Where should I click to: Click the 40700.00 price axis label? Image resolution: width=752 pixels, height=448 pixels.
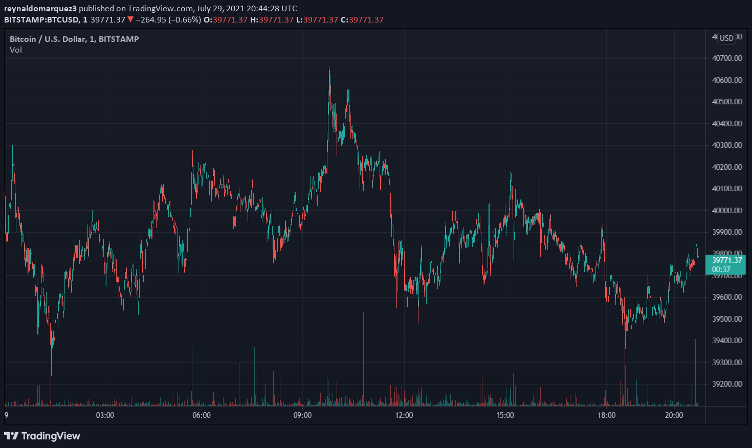point(727,58)
